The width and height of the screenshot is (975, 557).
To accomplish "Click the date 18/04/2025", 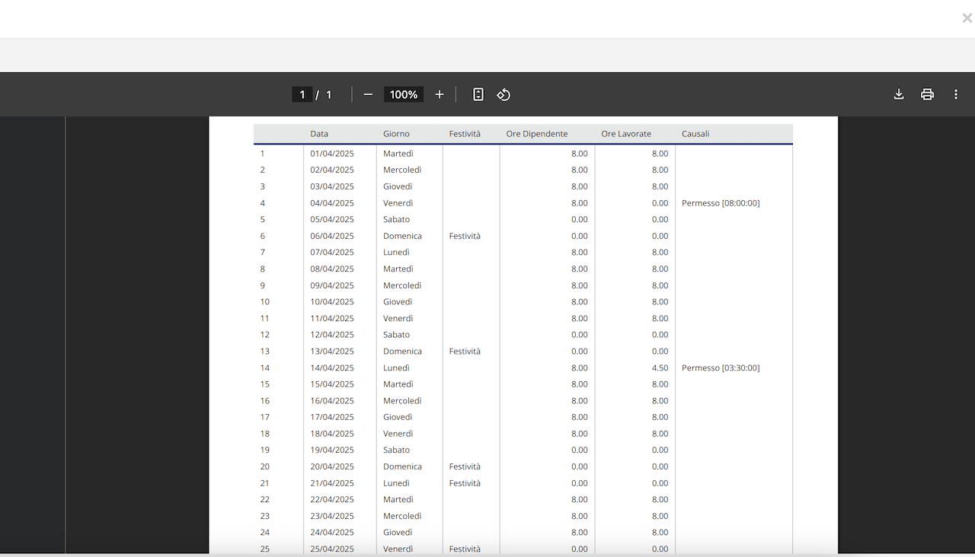I will [332, 434].
